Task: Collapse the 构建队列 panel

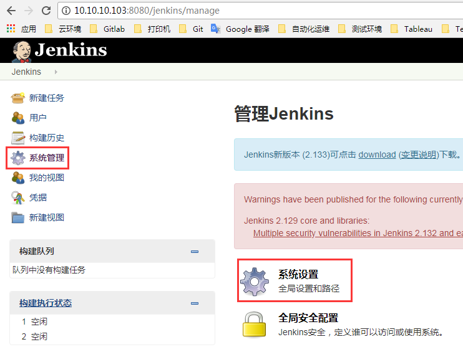Action: [x=195, y=252]
